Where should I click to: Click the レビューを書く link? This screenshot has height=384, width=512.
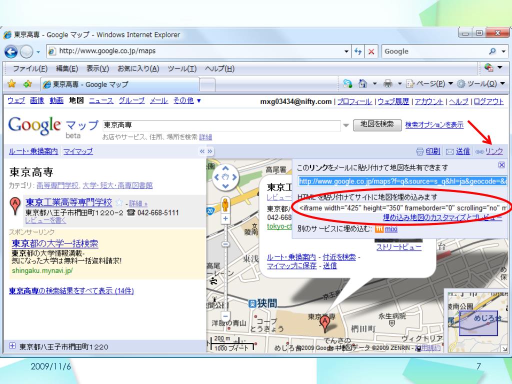click(45, 220)
